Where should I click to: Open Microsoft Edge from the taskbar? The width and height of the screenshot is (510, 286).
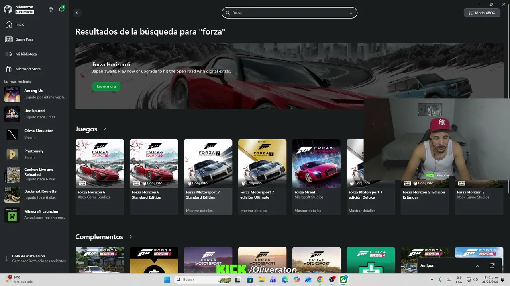(x=285, y=280)
